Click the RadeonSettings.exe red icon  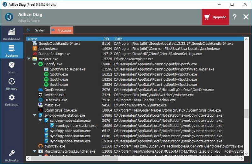[x=35, y=54]
